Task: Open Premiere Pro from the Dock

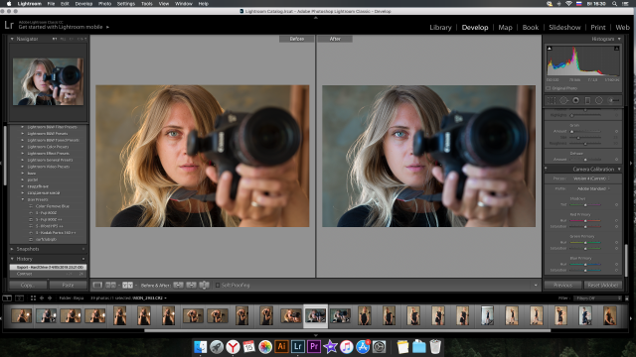Action: coord(314,346)
